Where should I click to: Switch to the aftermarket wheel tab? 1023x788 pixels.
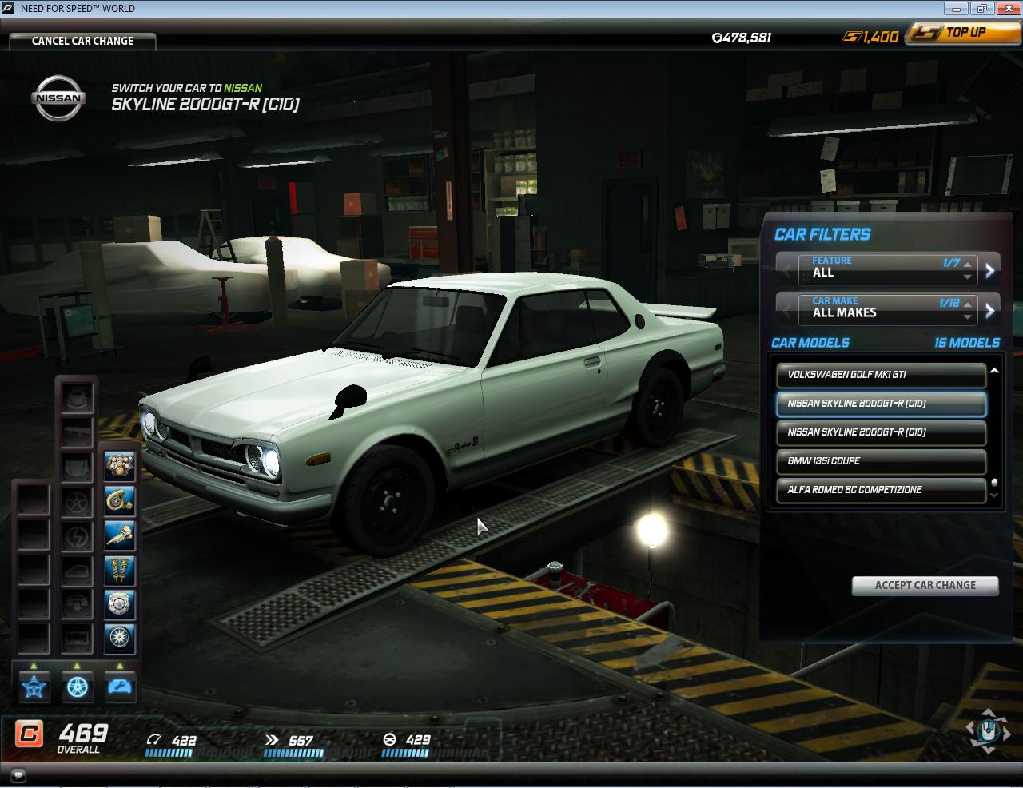pos(78,687)
